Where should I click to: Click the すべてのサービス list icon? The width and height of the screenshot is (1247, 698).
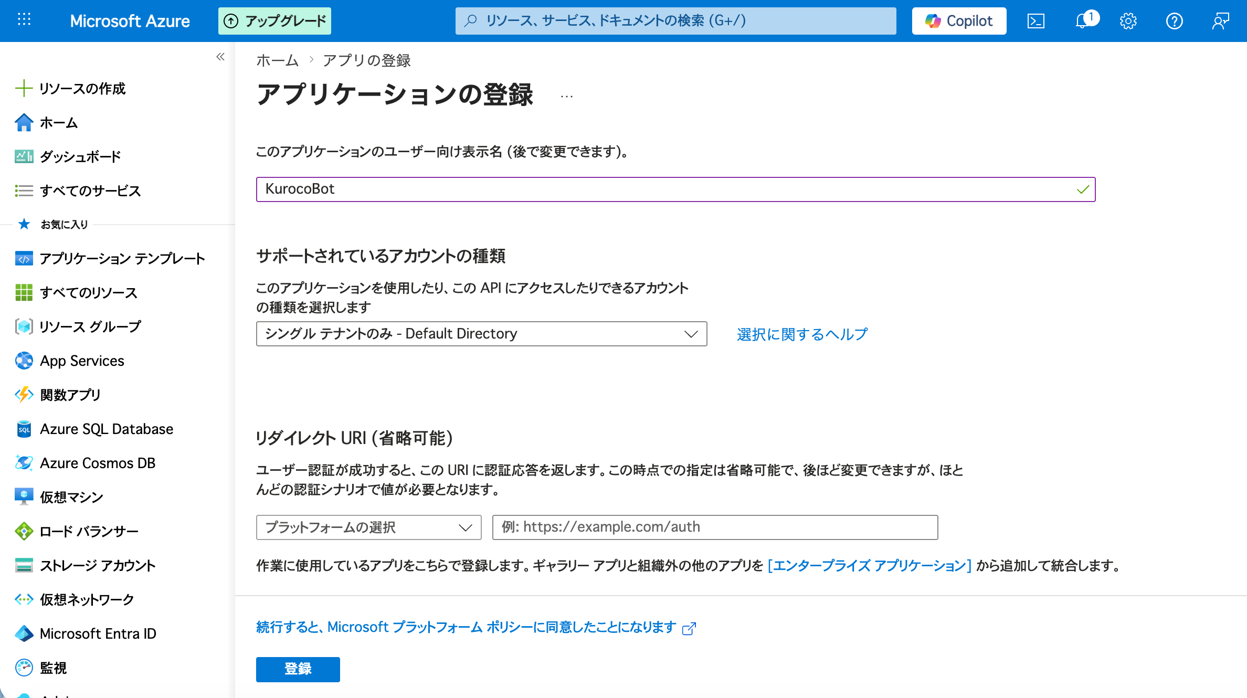point(24,191)
